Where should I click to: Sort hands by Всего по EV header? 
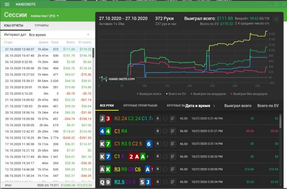click(268, 105)
